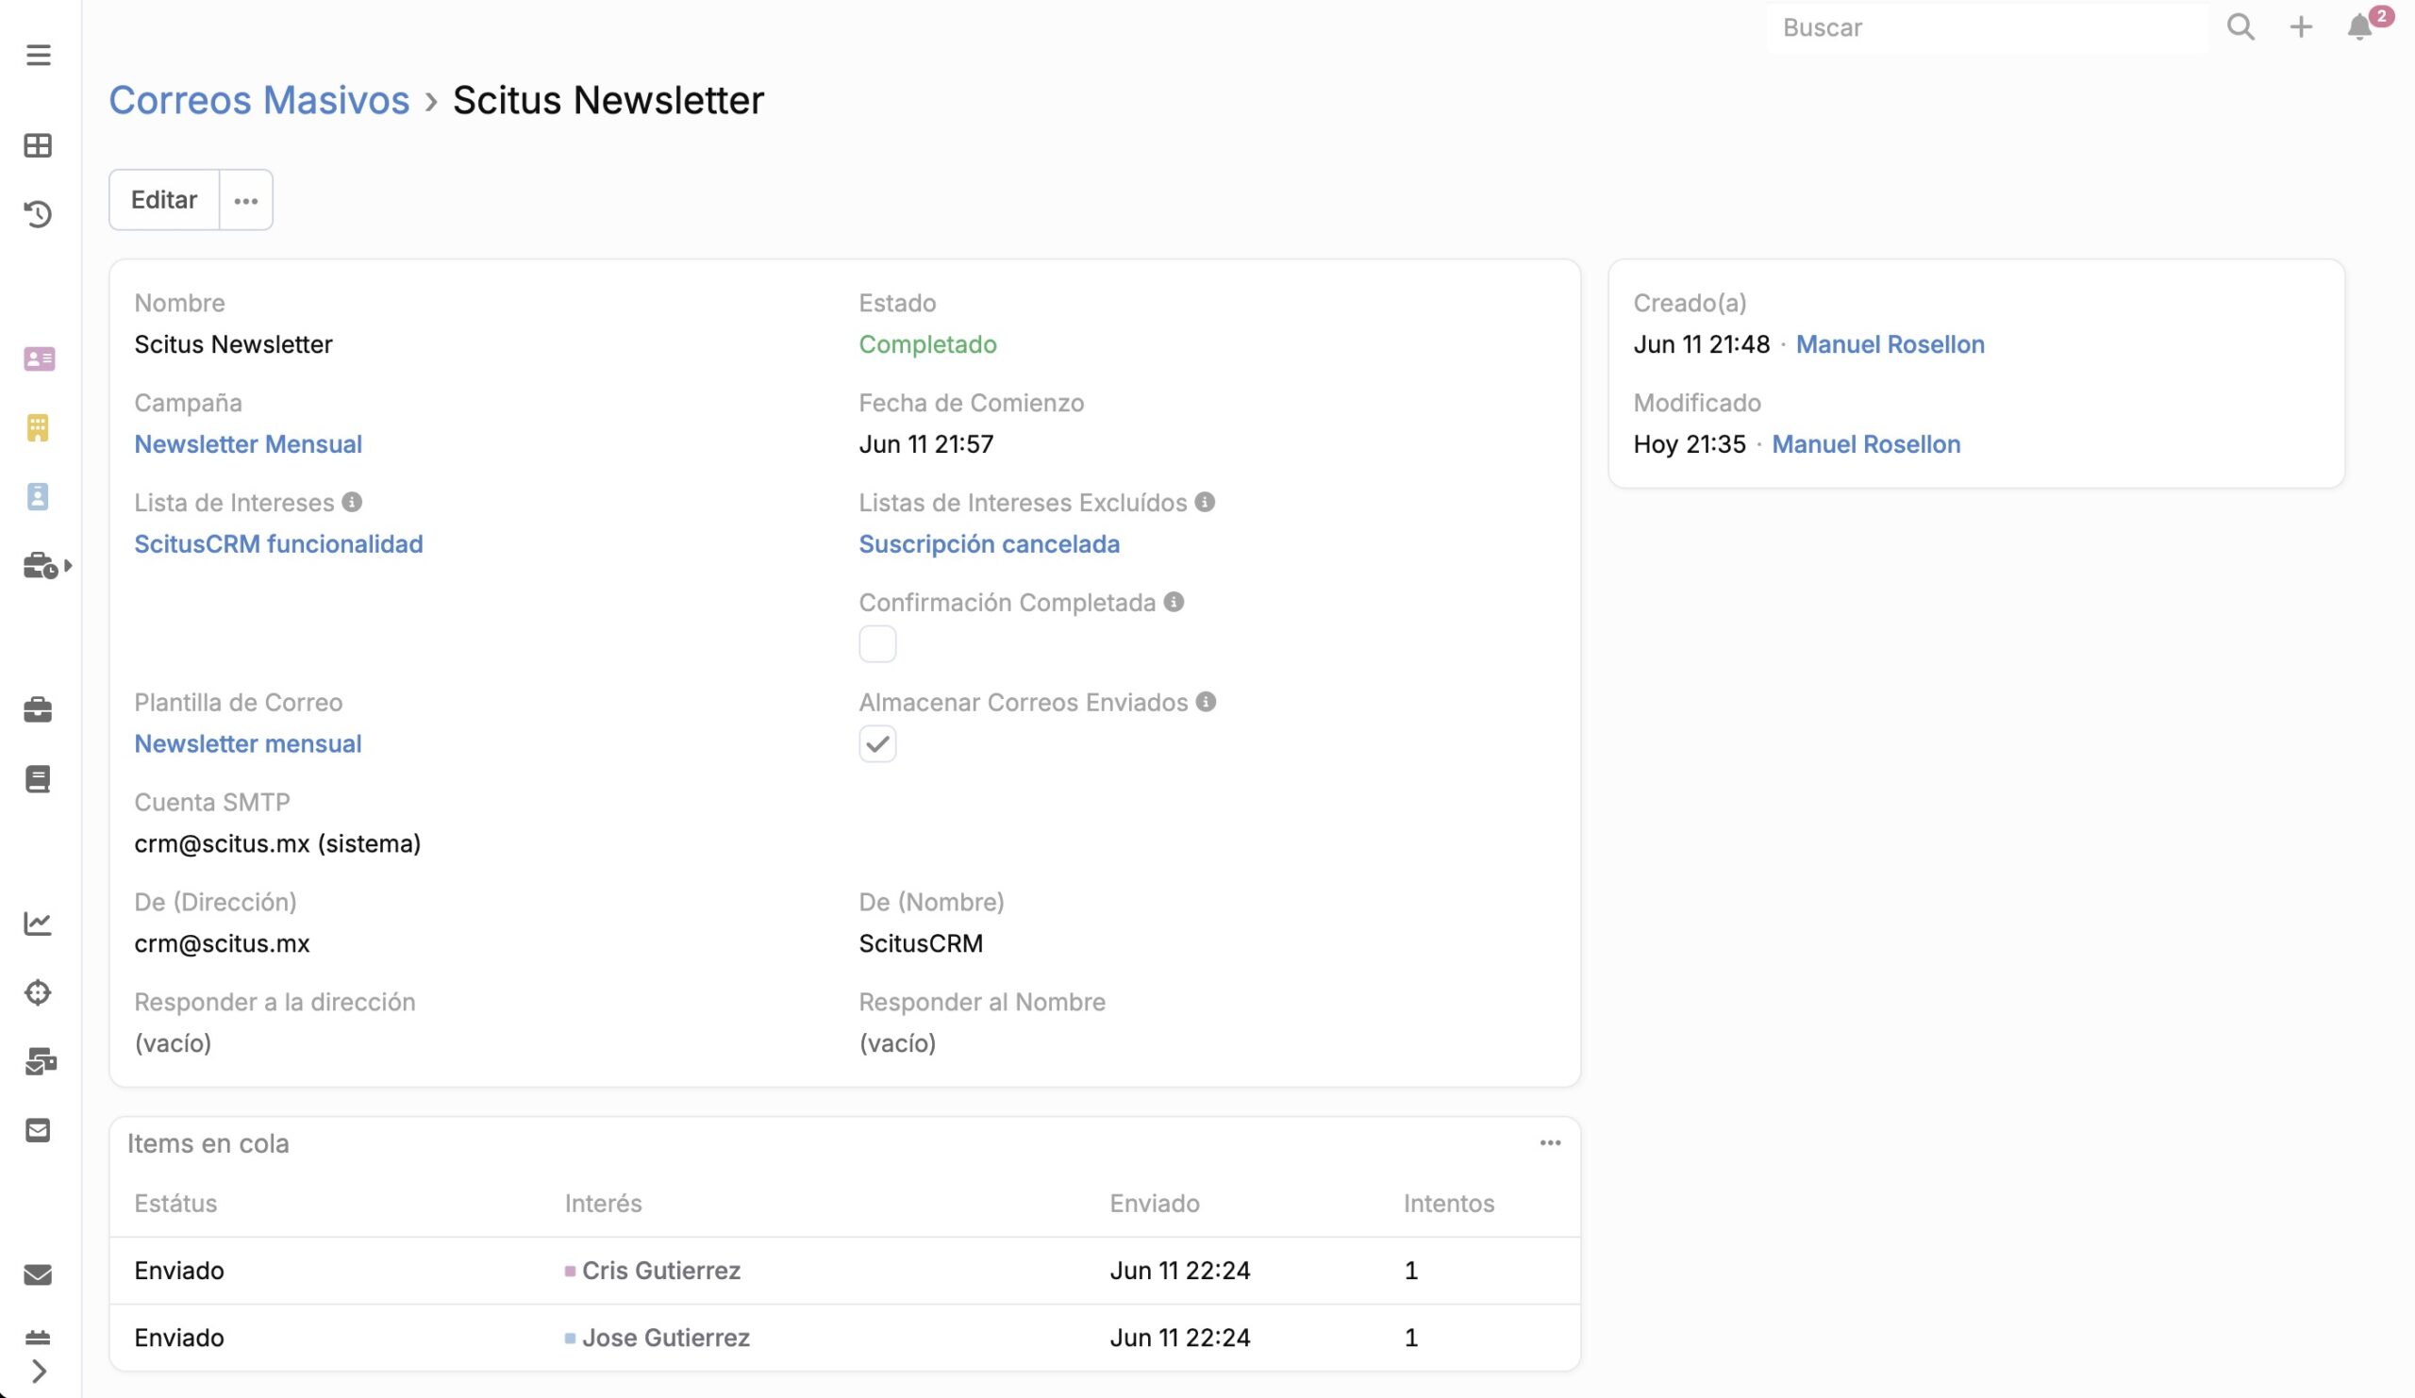The width and height of the screenshot is (2415, 1398).
Task: Open Manuel Rosellon under Creado(a)
Action: (x=1890, y=344)
